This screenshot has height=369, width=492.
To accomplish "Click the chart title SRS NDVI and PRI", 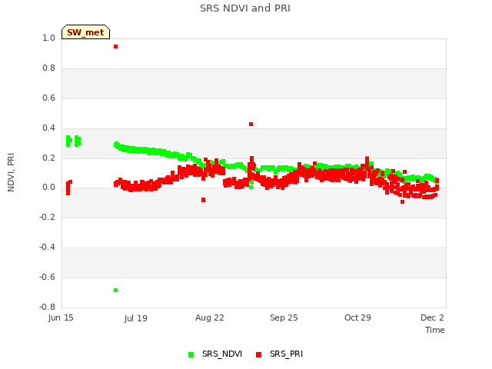I will tap(245, 8).
